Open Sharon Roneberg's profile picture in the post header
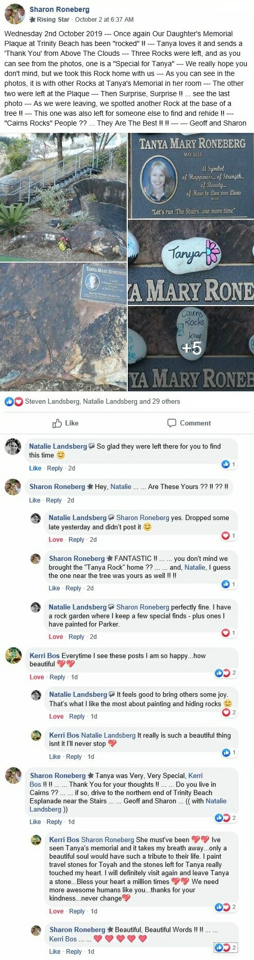 click(x=14, y=14)
